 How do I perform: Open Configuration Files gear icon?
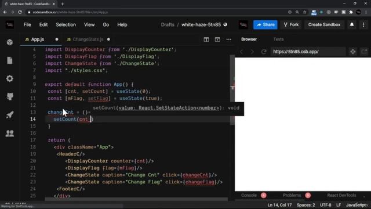[x=10, y=78]
